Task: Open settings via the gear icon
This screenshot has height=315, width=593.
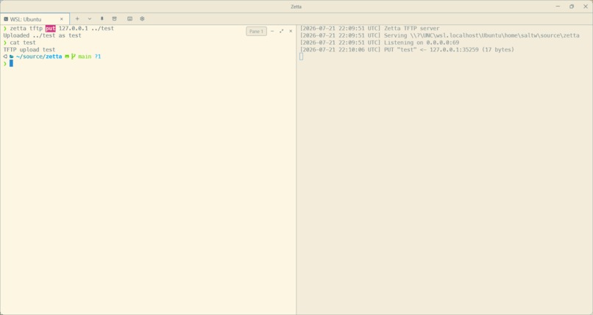Action: [142, 18]
